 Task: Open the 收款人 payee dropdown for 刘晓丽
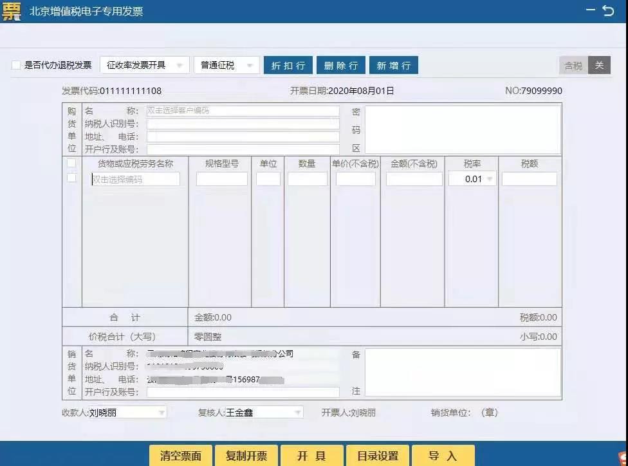[162, 412]
